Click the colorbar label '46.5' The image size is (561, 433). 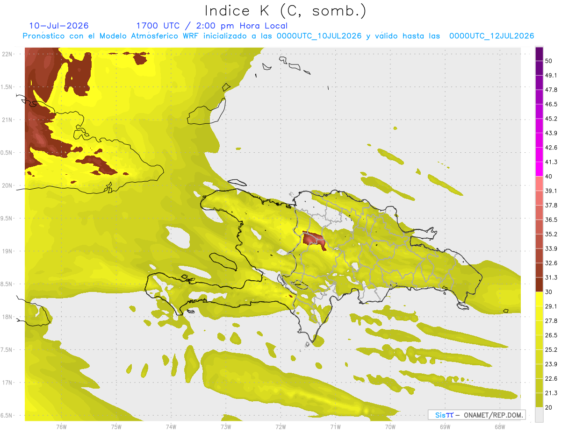[x=551, y=104]
